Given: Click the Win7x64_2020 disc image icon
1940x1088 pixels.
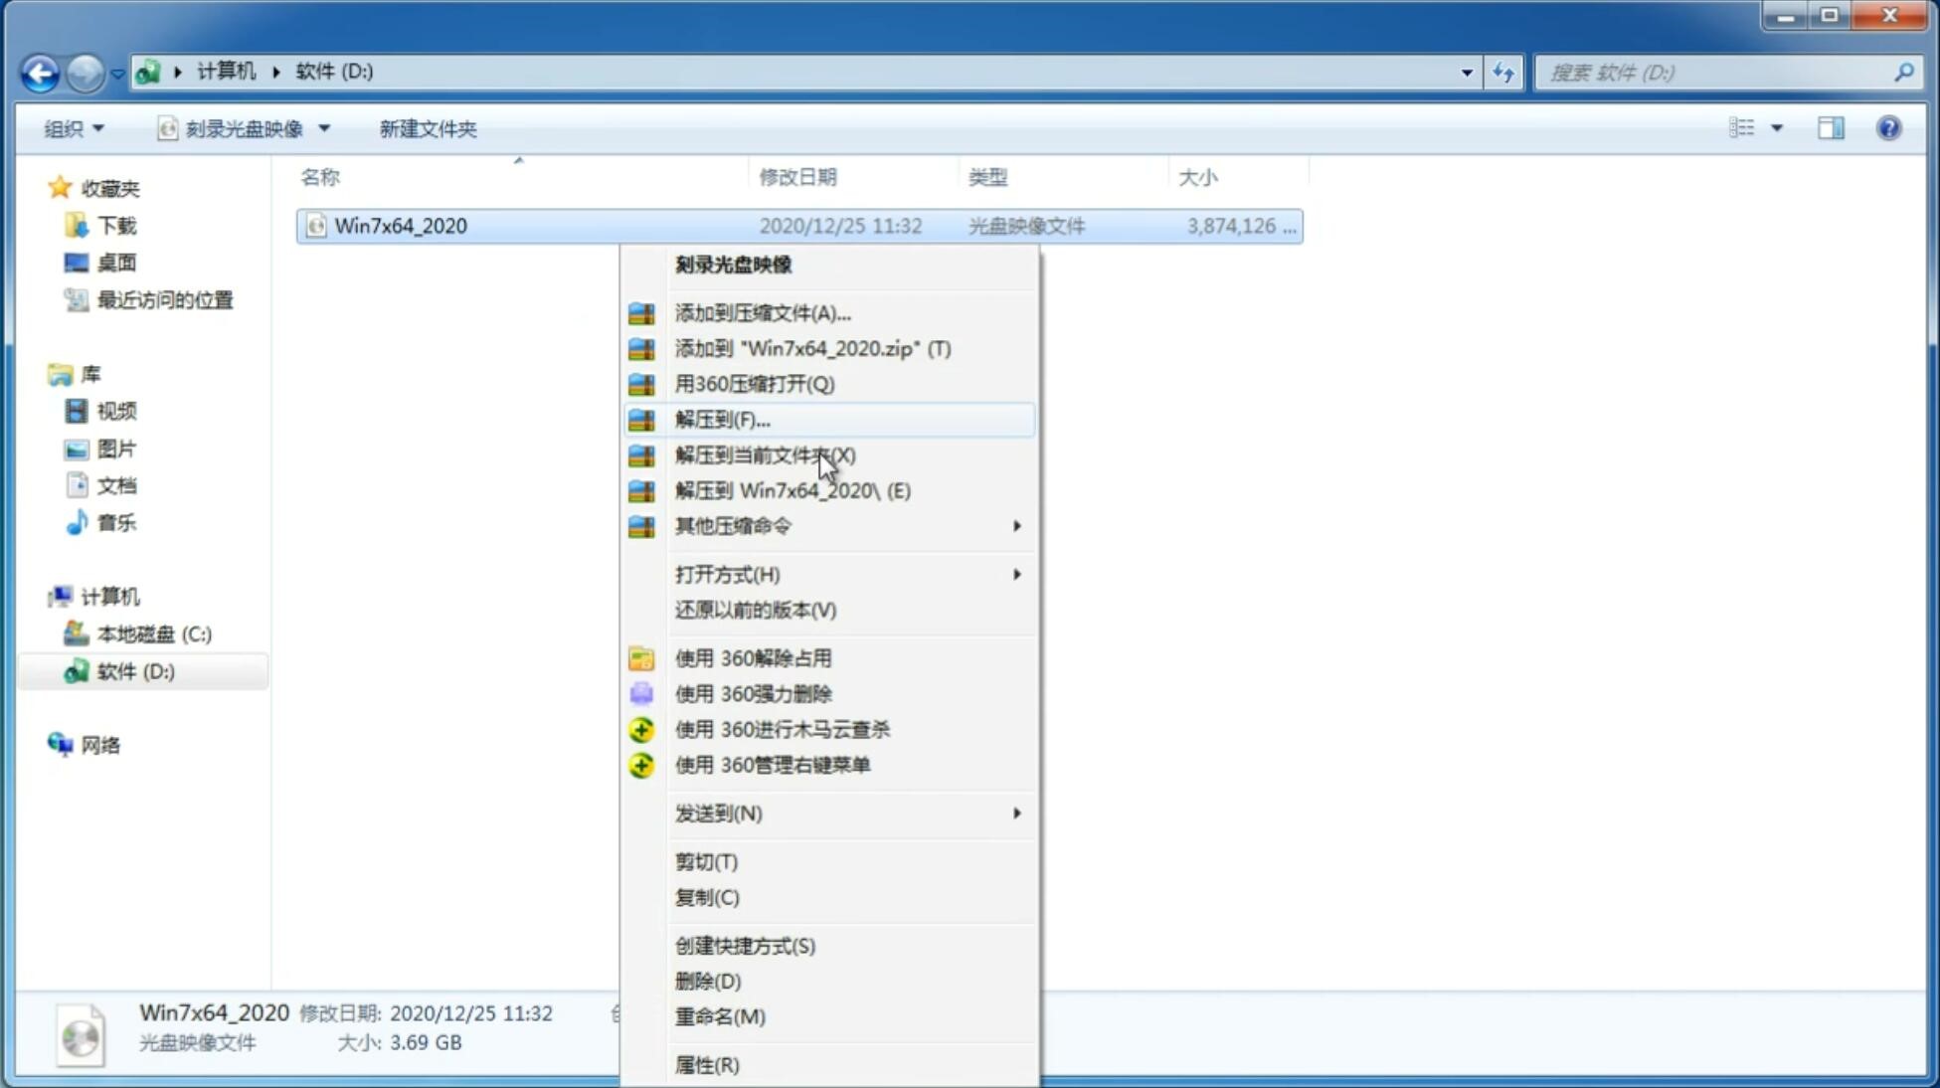Looking at the screenshot, I should tap(316, 224).
